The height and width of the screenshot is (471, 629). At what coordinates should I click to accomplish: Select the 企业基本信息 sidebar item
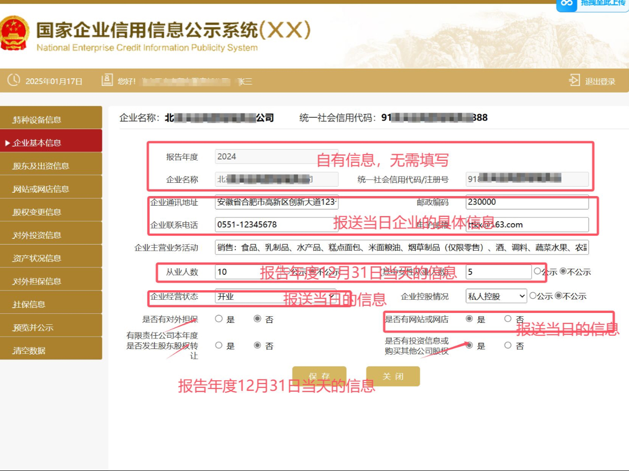point(51,141)
